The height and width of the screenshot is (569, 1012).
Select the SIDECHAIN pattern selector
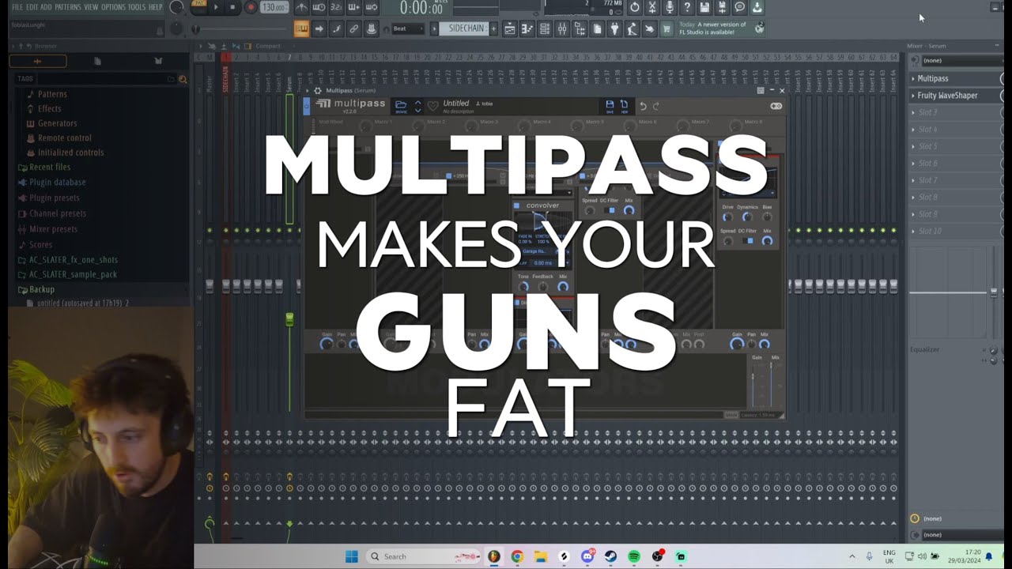click(464, 28)
